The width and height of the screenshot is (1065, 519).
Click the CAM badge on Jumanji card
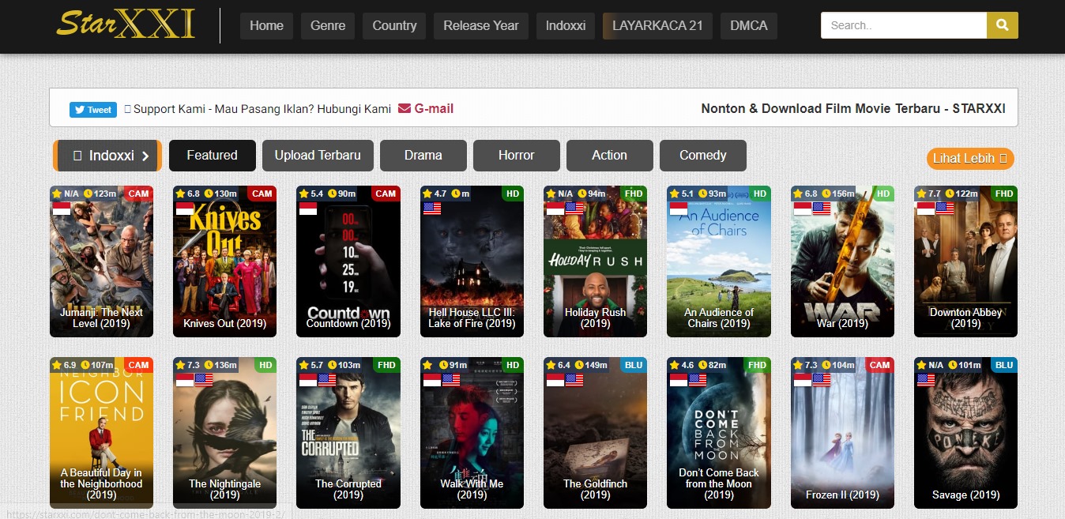tap(138, 194)
